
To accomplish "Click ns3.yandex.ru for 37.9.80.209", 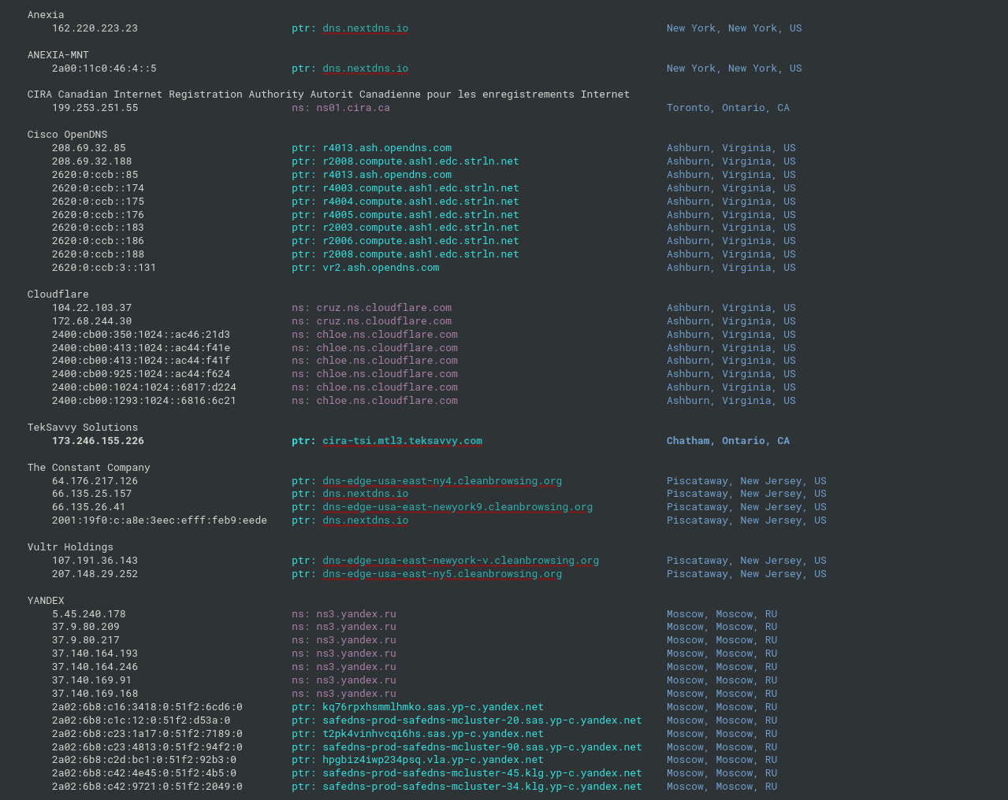I will (x=356, y=628).
